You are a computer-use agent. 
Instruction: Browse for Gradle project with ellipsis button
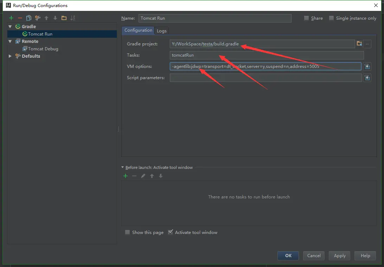point(367,44)
